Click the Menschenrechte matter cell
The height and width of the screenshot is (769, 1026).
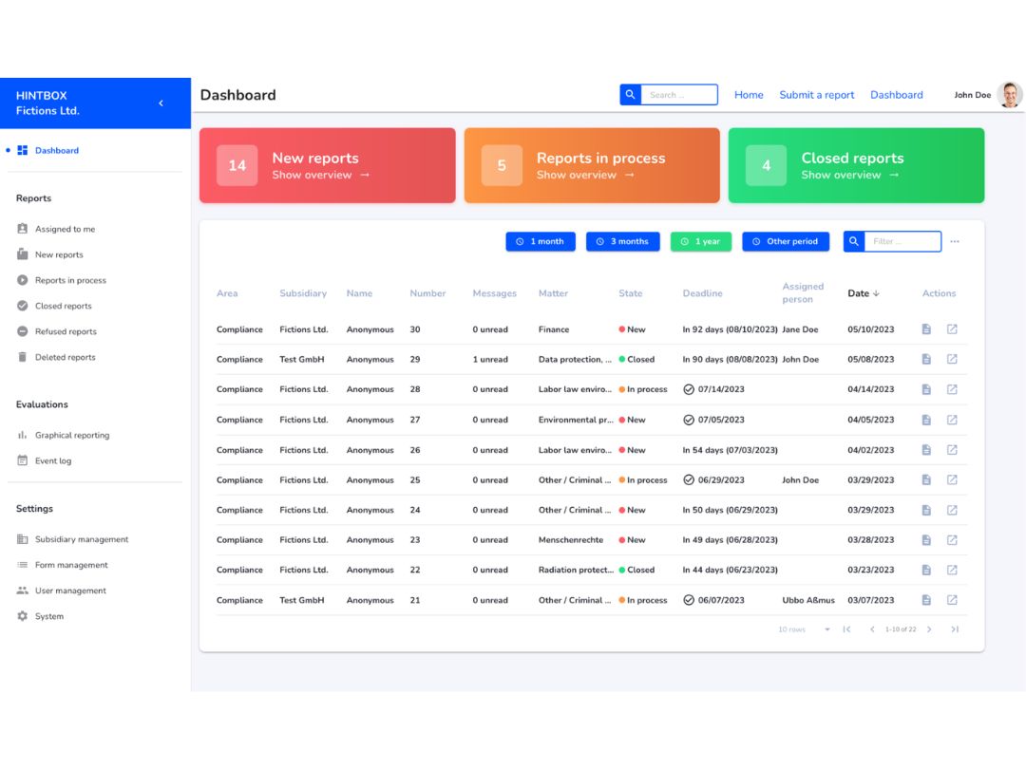[x=571, y=540]
